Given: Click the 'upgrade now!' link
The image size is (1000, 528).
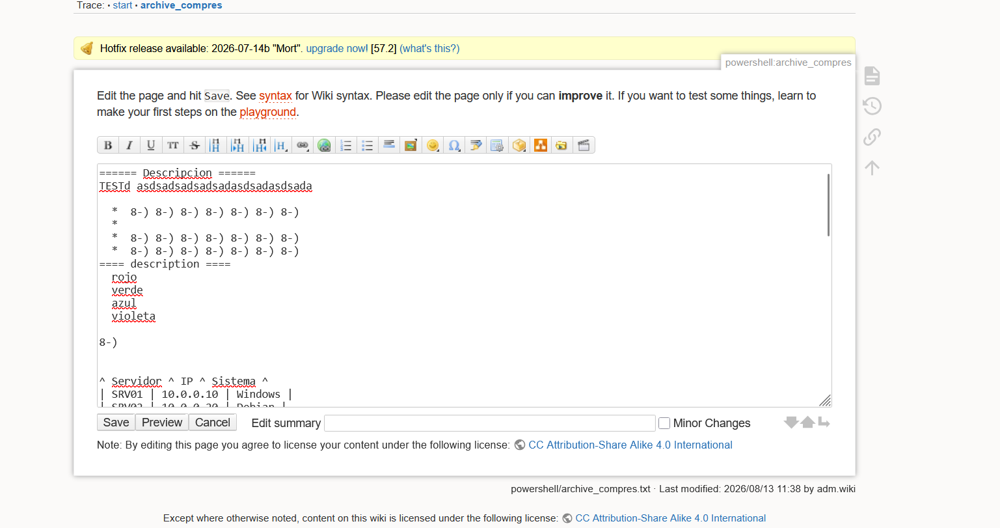Looking at the screenshot, I should 337,48.
